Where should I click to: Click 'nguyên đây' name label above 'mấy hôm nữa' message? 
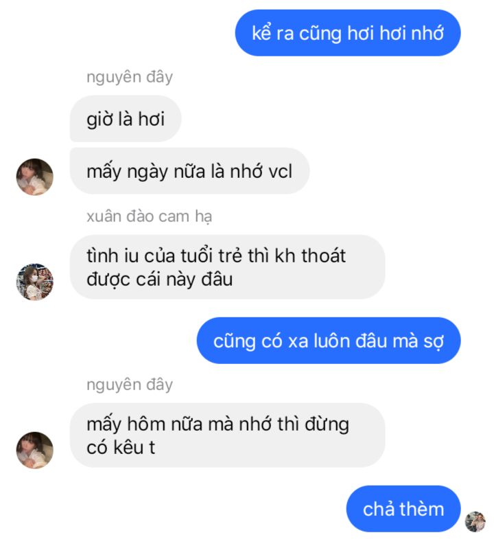130,385
